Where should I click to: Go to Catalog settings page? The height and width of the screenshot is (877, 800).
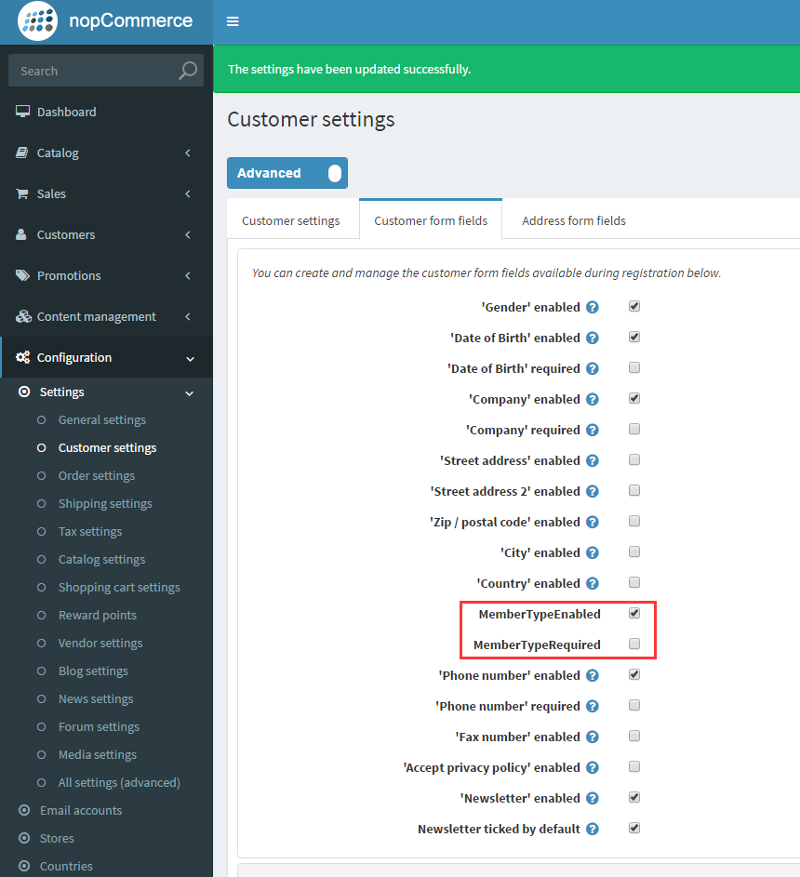101,560
